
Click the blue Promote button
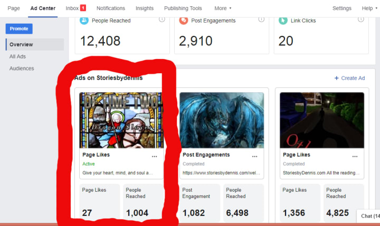(19, 28)
